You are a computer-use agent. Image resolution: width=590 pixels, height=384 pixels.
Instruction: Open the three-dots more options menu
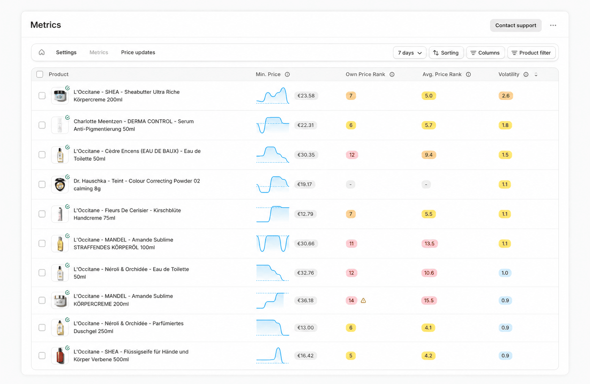553,25
